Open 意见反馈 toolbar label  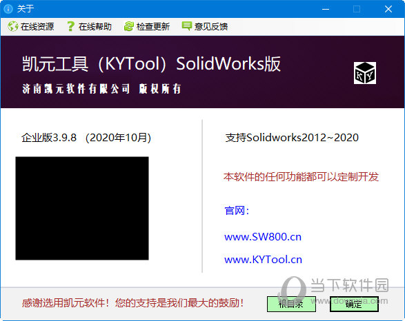click(211, 27)
